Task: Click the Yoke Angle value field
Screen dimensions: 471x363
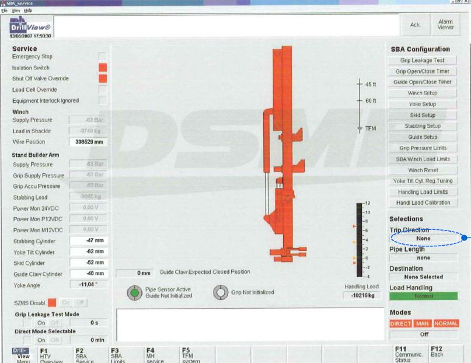Action: (89, 284)
